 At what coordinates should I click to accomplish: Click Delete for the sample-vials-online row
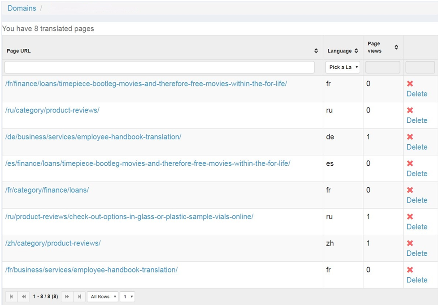417,227
